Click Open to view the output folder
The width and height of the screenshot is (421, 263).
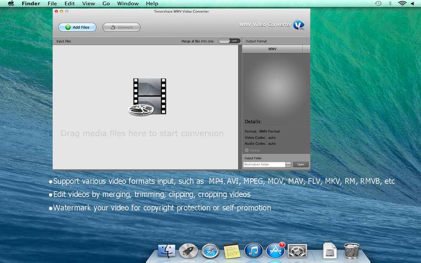pos(300,165)
